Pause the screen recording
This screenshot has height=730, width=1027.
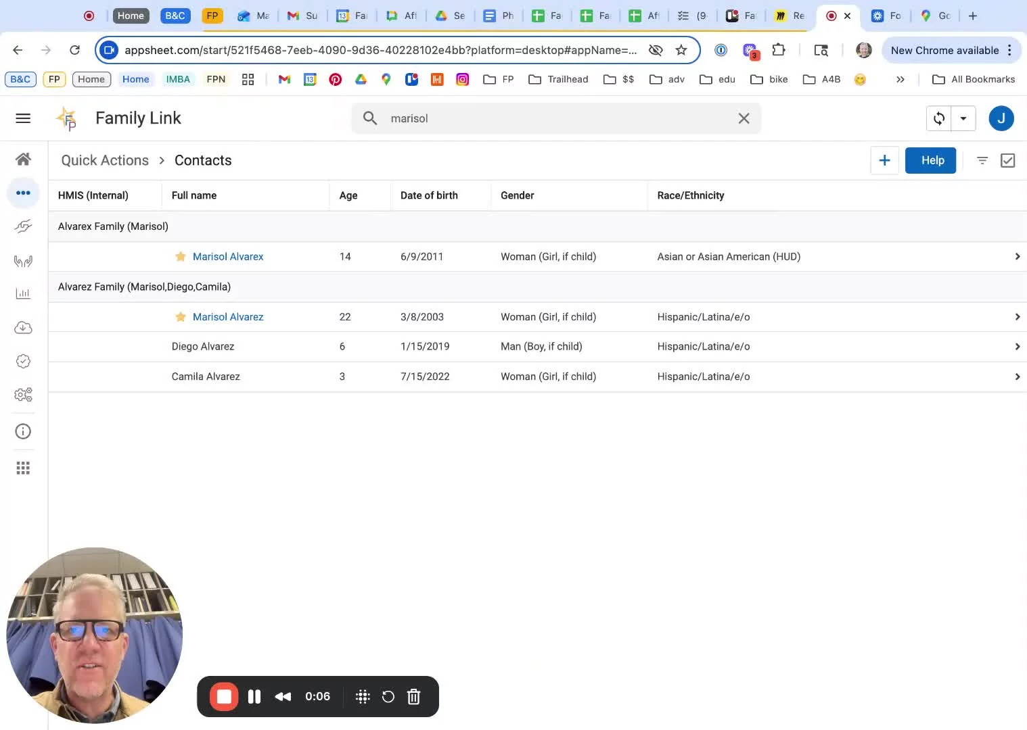pos(254,697)
